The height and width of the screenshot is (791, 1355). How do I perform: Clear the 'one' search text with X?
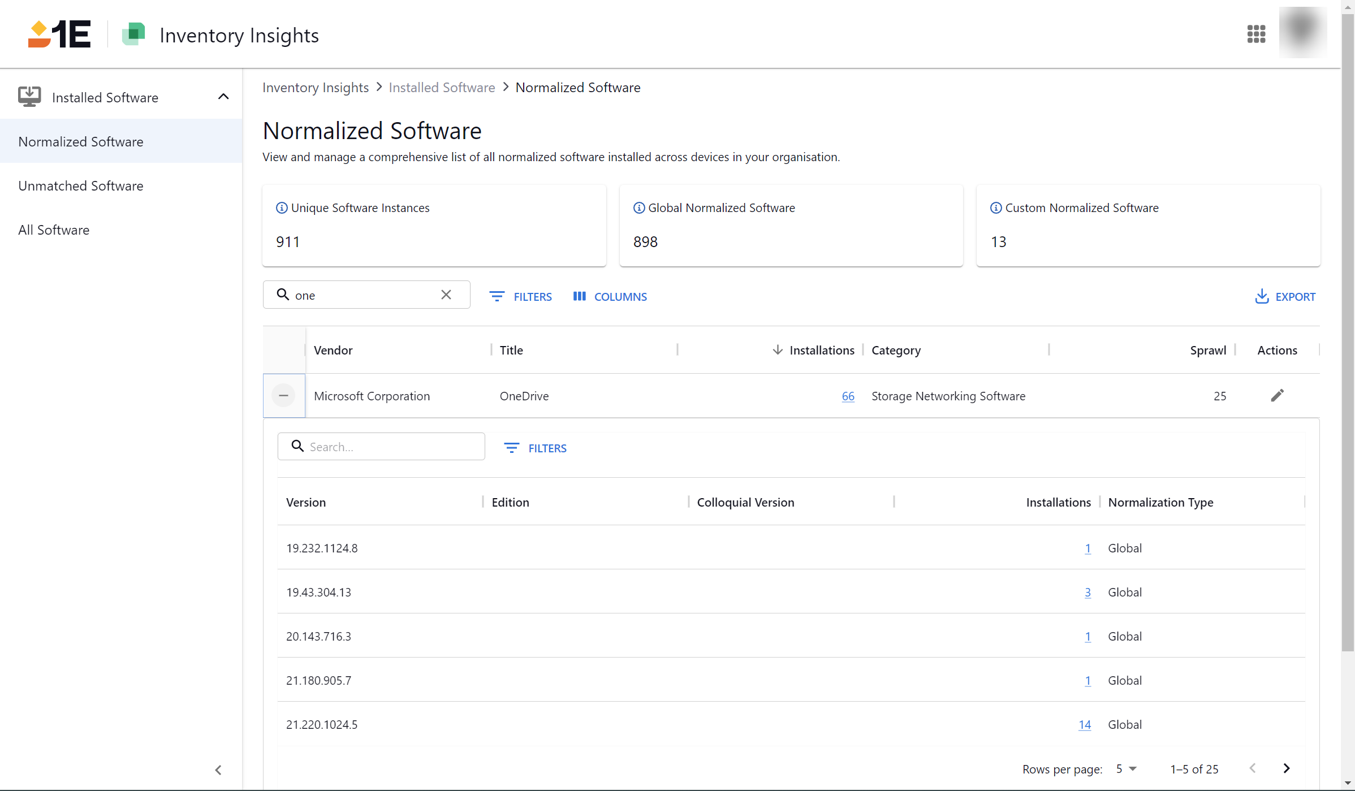(x=446, y=295)
